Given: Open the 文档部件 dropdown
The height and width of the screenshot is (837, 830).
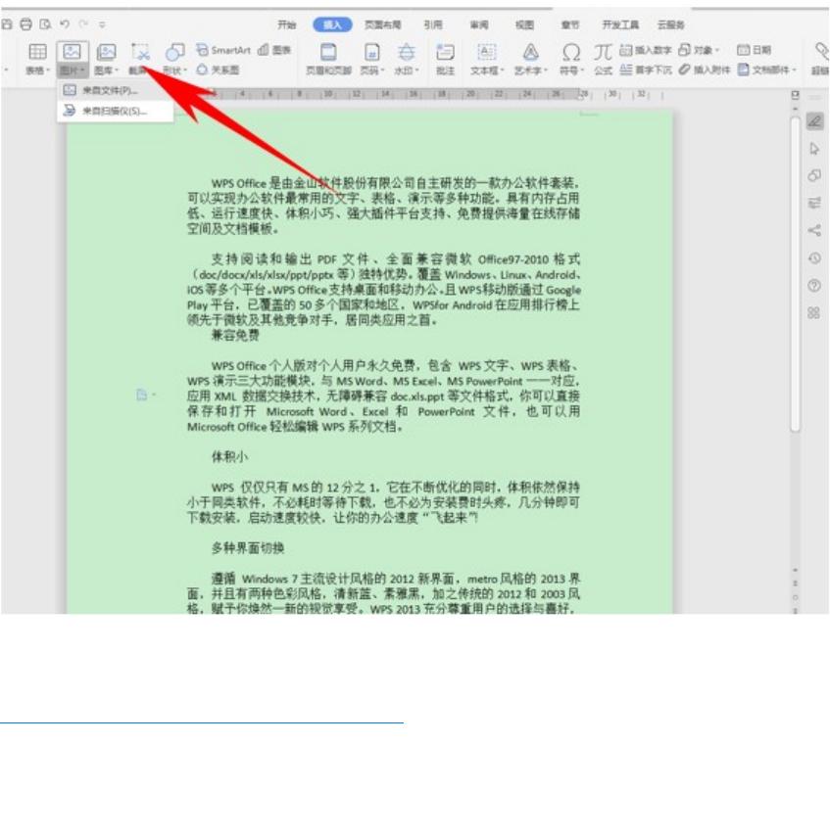Looking at the screenshot, I should [767, 70].
